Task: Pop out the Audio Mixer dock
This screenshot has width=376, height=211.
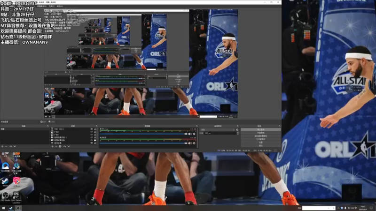Action: tap(196, 126)
